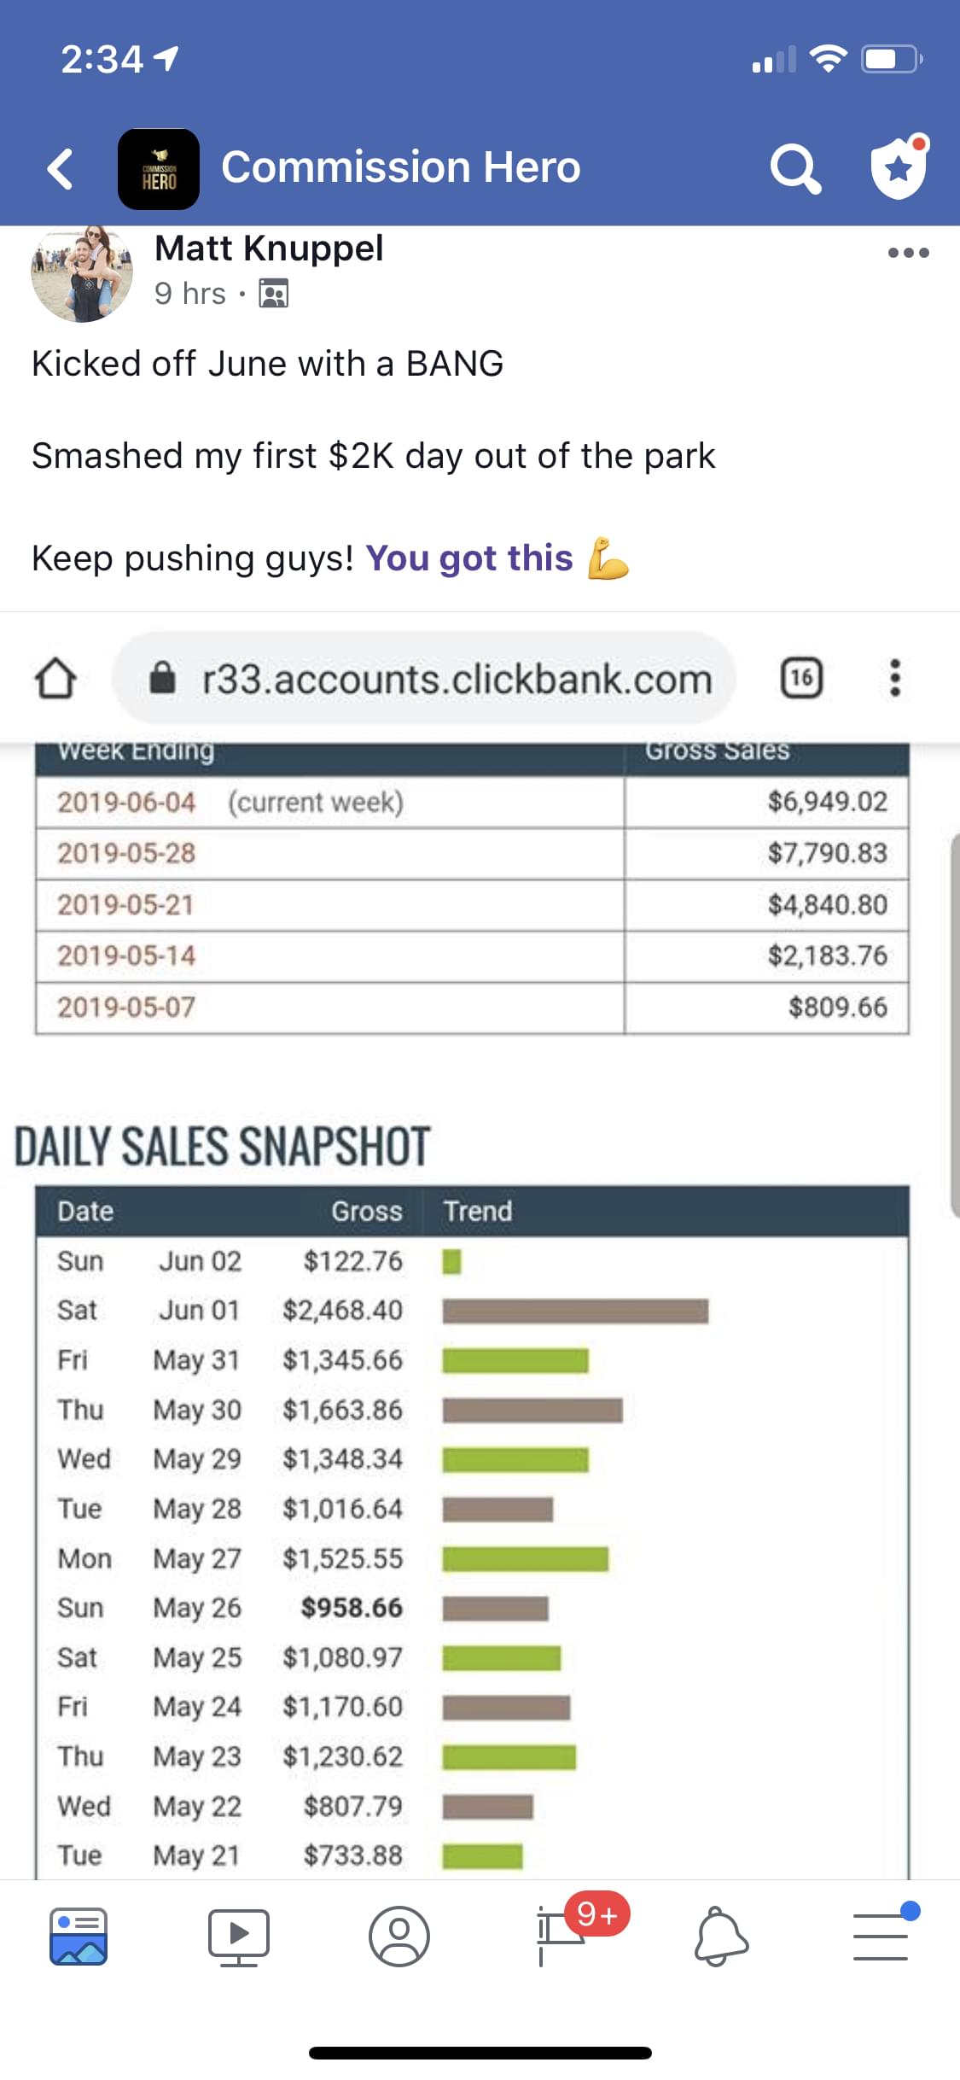Open the search magnifier icon
This screenshot has width=960, height=2080.
pos(794,168)
